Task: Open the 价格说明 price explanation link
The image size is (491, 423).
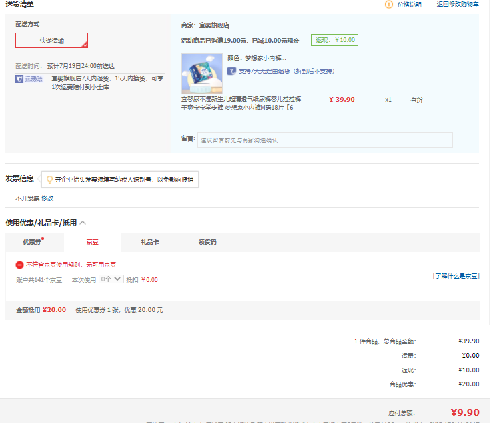Action: pos(409,5)
